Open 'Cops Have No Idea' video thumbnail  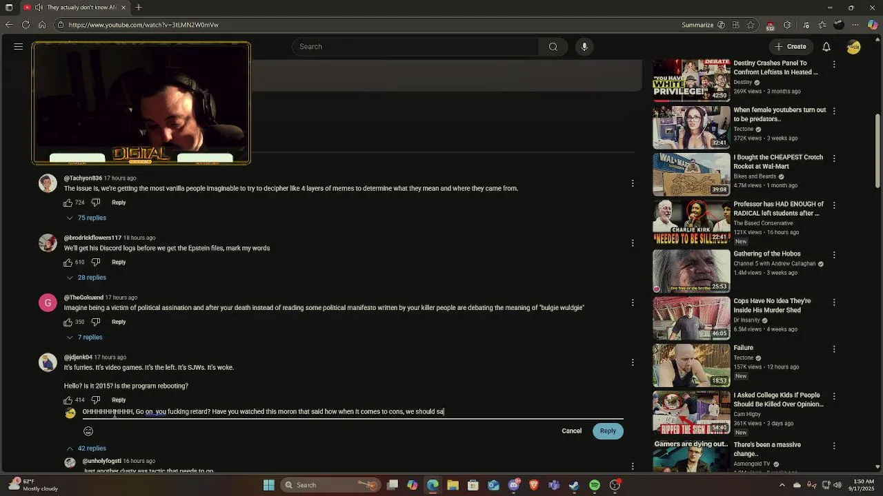(x=691, y=318)
